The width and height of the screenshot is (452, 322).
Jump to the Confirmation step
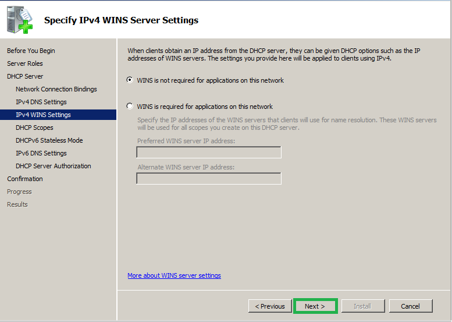click(25, 179)
